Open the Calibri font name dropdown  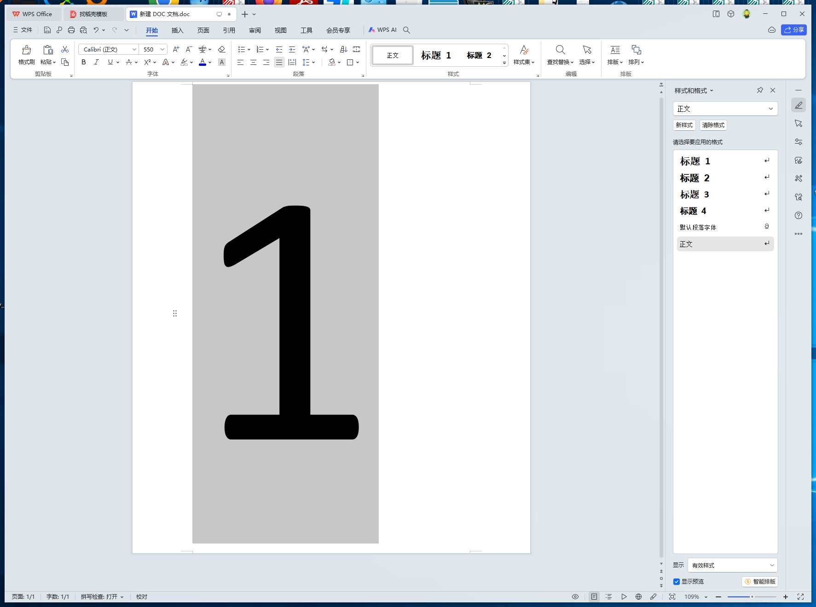[x=134, y=49]
